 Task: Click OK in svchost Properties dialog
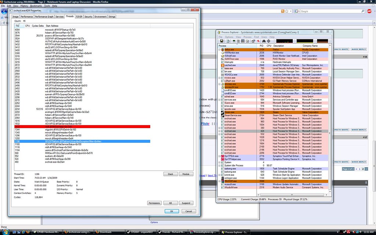click(172, 211)
